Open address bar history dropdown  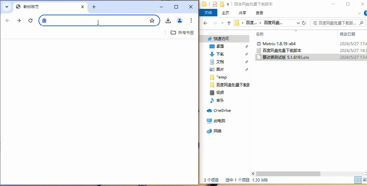298,23
